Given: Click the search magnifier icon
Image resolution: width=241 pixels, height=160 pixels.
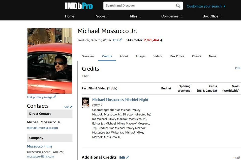Looking at the screenshot, I should tap(178, 6).
